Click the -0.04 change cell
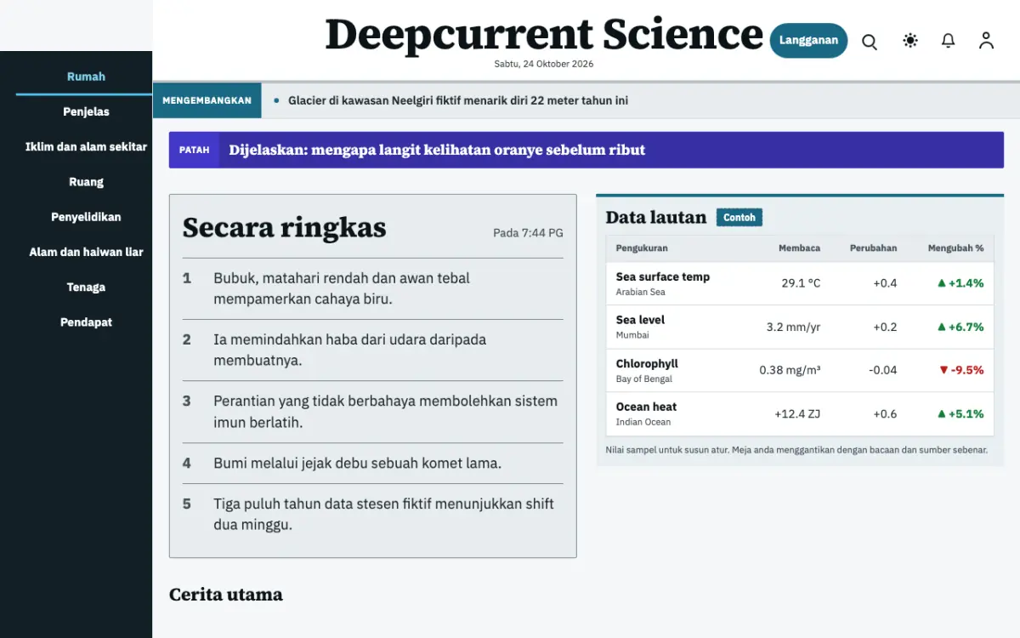 point(883,370)
